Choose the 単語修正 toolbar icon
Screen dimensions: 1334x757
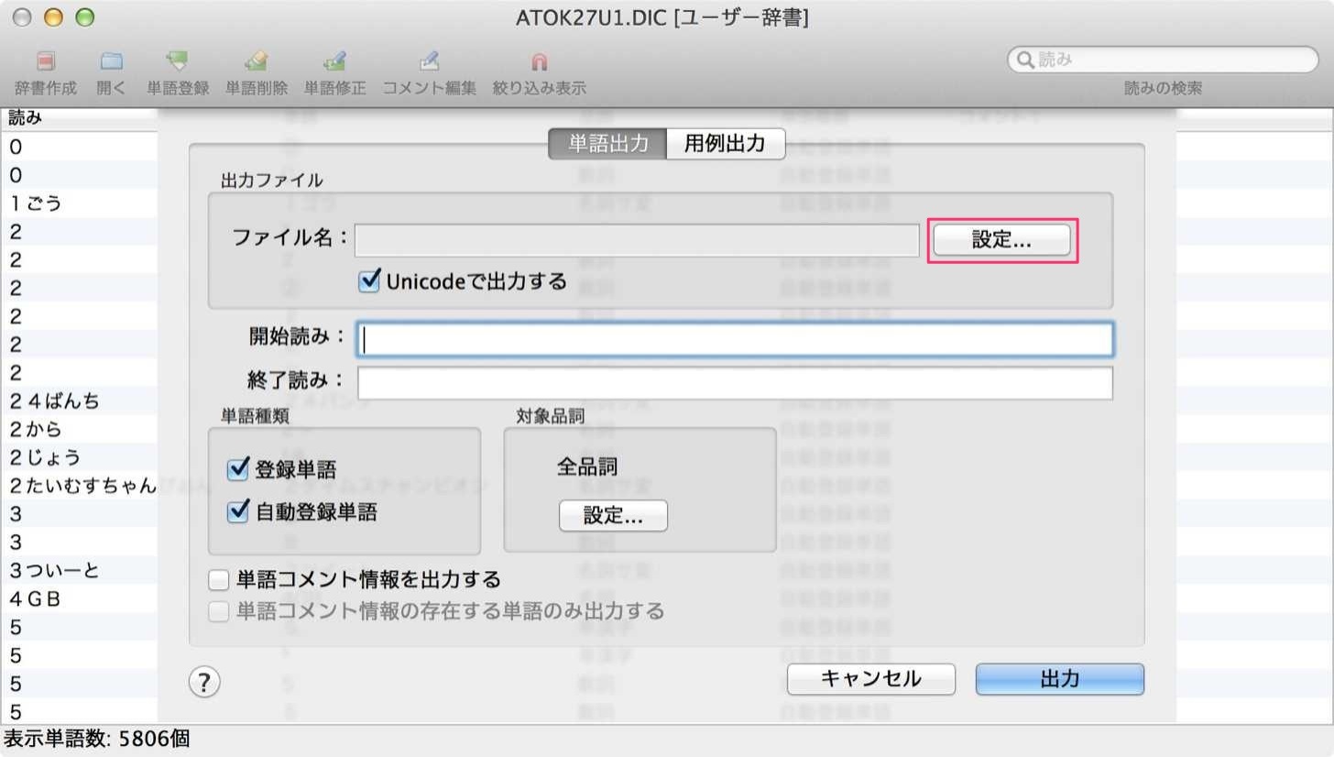334,62
